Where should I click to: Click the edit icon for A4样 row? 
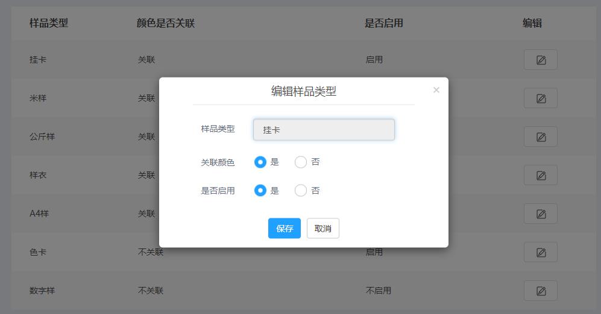pos(541,214)
